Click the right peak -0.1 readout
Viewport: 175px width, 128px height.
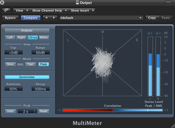[158, 33]
